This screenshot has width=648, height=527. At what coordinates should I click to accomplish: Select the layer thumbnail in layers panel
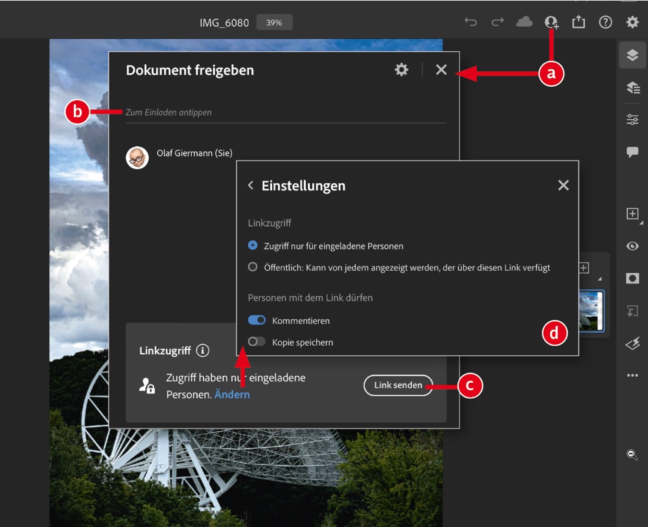point(591,311)
